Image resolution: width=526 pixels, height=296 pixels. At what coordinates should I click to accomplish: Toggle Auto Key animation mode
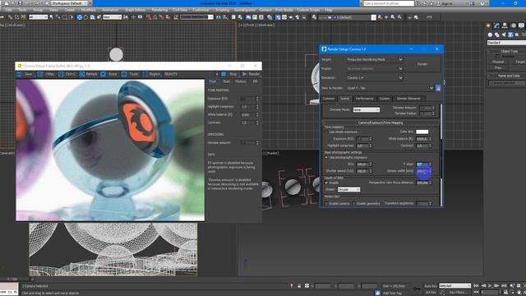431,286
